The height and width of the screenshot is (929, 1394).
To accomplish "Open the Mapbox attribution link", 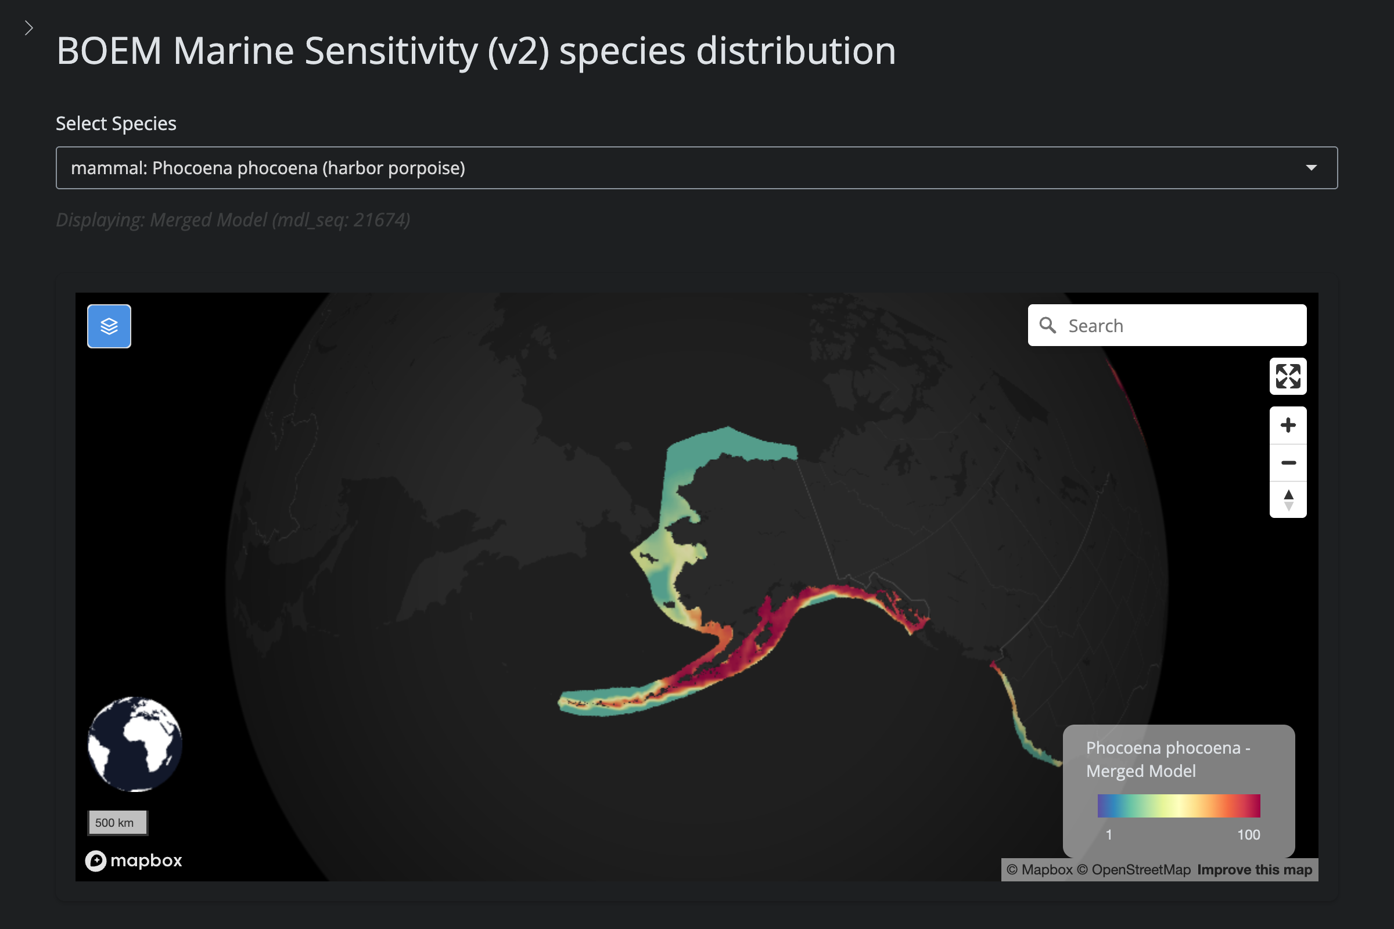I will pos(1040,870).
